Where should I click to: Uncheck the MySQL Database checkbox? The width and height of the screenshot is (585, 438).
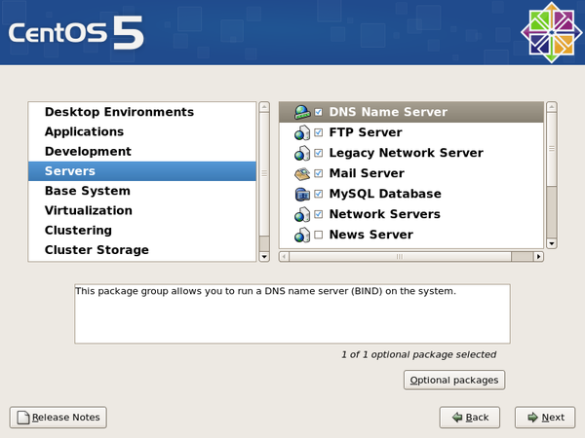318,194
